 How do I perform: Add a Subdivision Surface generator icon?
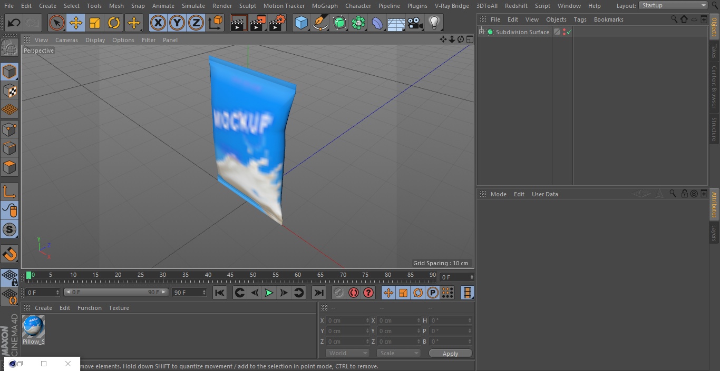point(339,23)
